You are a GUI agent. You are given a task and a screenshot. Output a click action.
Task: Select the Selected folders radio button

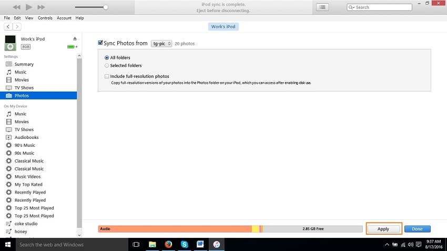pyautogui.click(x=107, y=66)
